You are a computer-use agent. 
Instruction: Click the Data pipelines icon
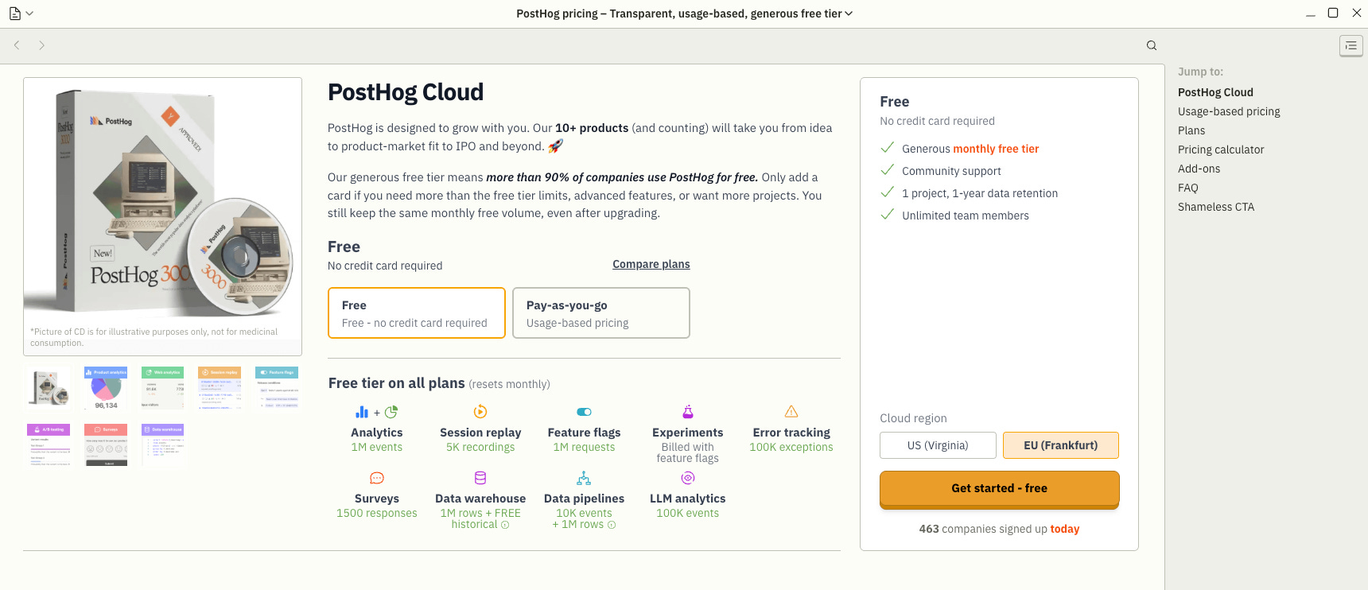(584, 478)
